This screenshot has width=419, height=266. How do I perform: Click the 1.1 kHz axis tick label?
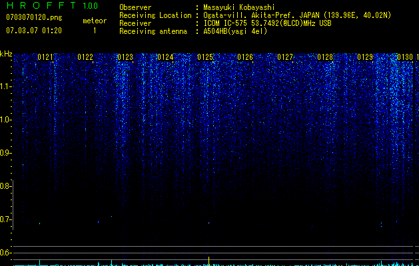pyautogui.click(x=5, y=86)
